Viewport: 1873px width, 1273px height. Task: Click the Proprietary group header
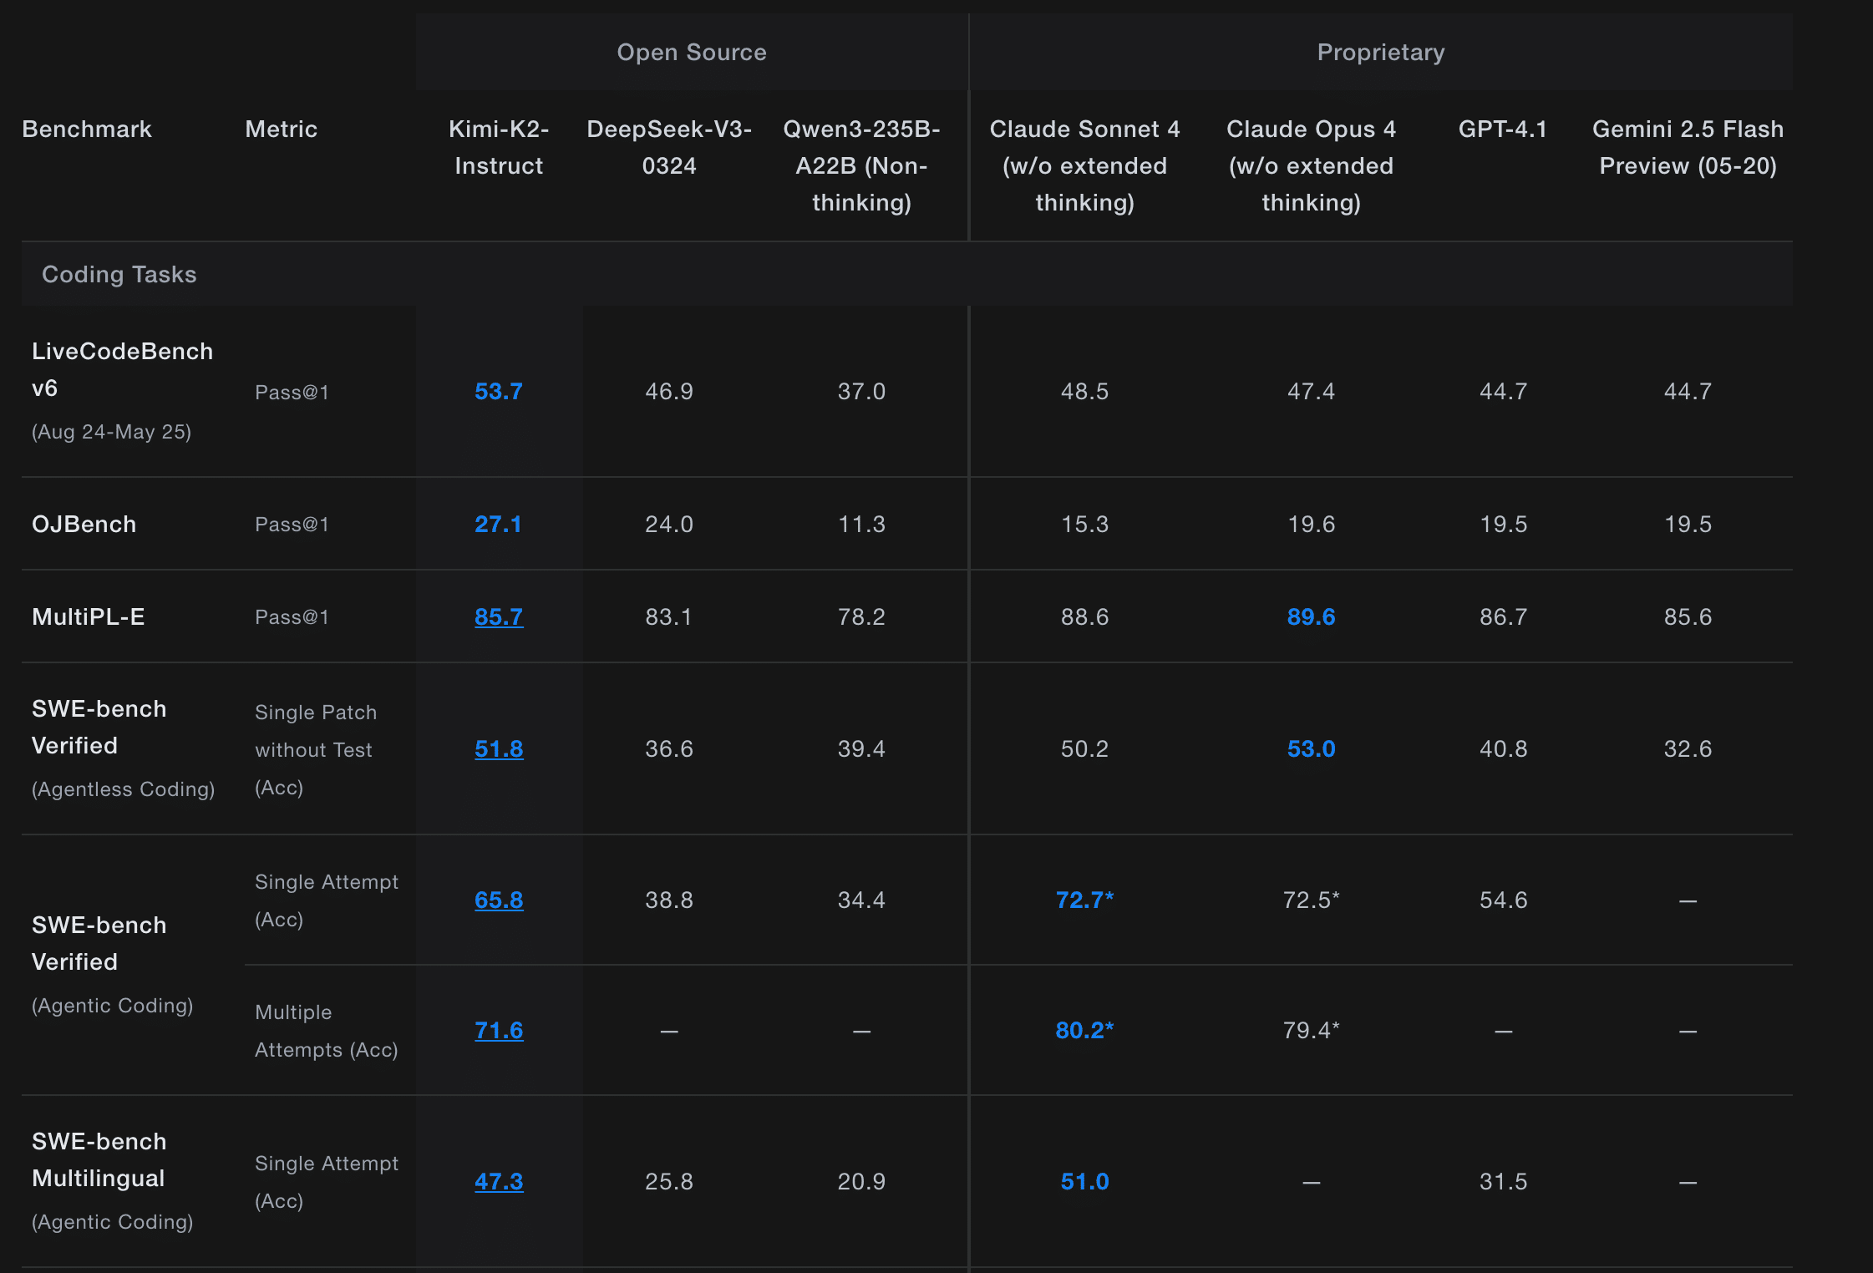click(1380, 52)
